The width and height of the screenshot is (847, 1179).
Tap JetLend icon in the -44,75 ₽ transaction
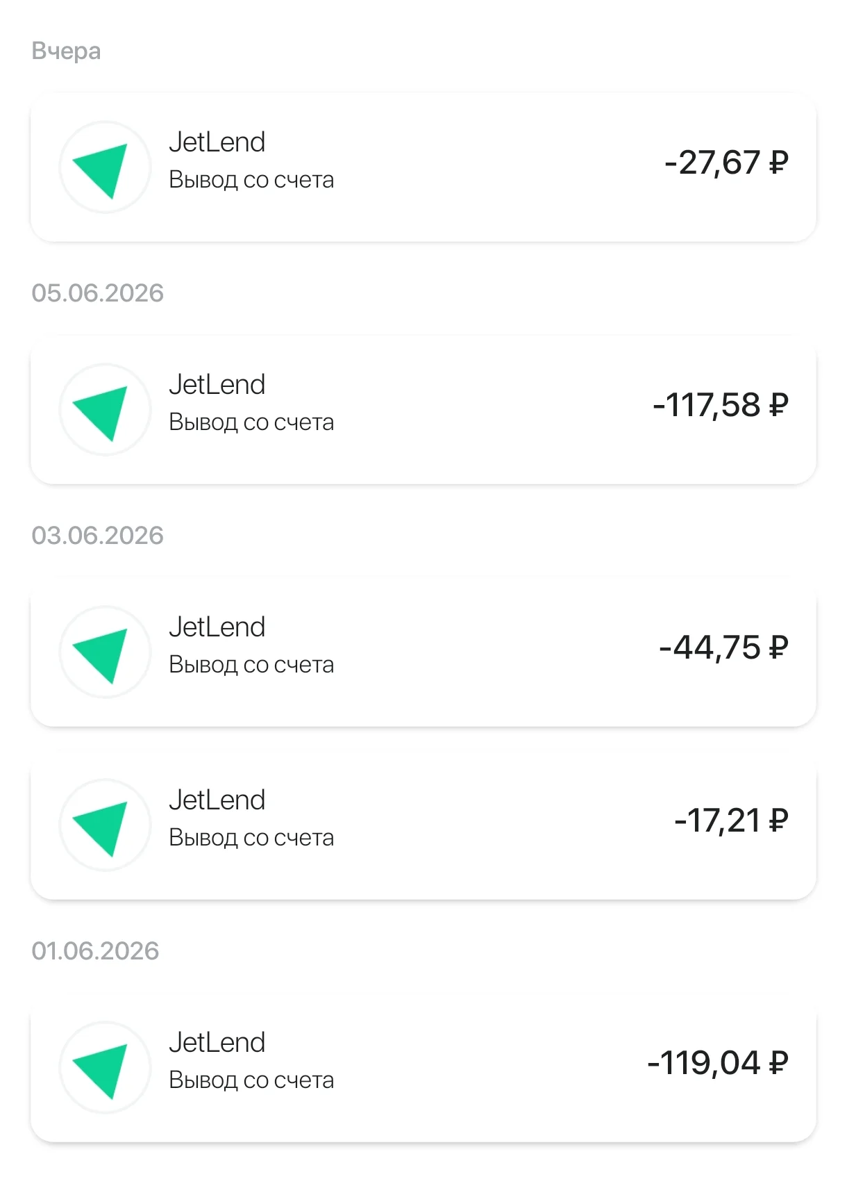click(105, 652)
